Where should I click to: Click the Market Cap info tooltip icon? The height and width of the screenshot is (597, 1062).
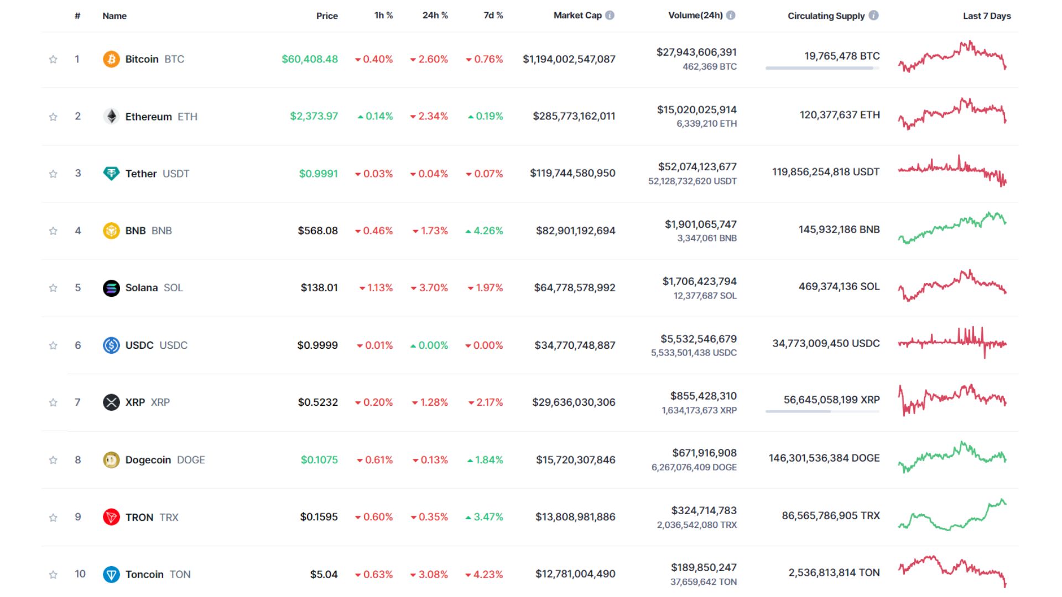point(609,15)
